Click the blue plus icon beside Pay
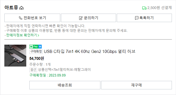Image resolution: width=176 pixels, height=95 pixels. [x=40, y=46]
